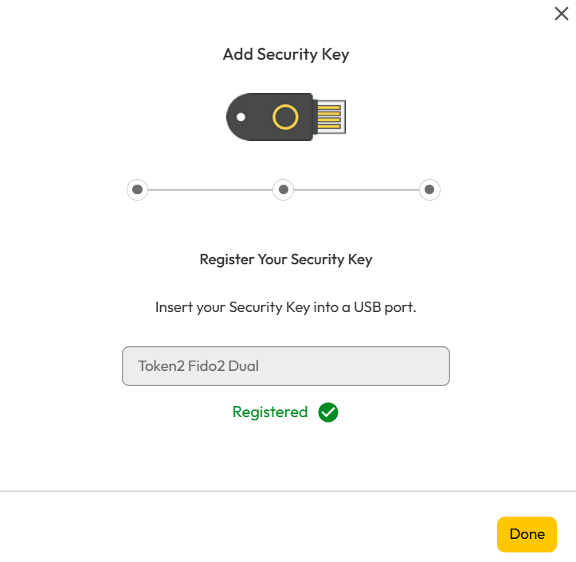Click the "Add Security Key" dialog title
576x562 pixels.
pos(286,55)
